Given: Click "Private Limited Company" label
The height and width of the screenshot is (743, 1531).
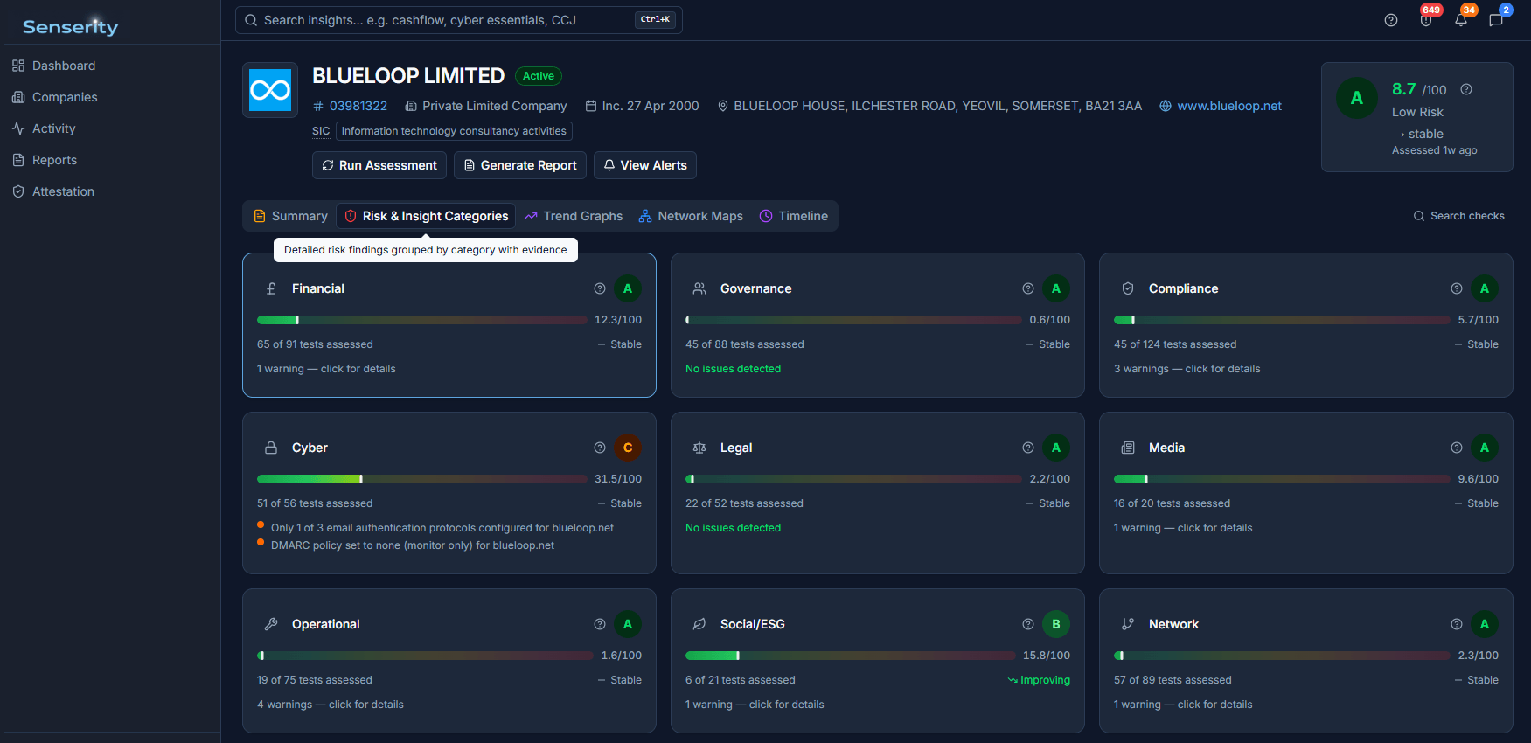Looking at the screenshot, I should (495, 106).
